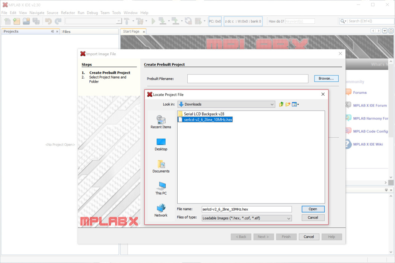The width and height of the screenshot is (395, 263).
Task: Open the Debug menu
Action: point(92,12)
